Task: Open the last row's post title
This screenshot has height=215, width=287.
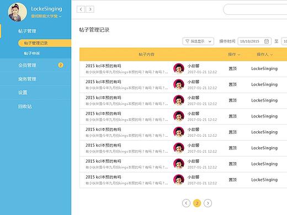Action: (x=103, y=177)
